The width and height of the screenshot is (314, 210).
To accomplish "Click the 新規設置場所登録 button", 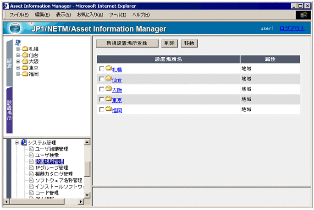I will (127, 43).
